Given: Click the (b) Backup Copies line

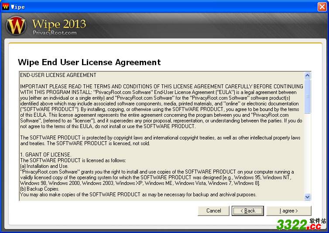Looking at the screenshot, I should click(x=40, y=188).
